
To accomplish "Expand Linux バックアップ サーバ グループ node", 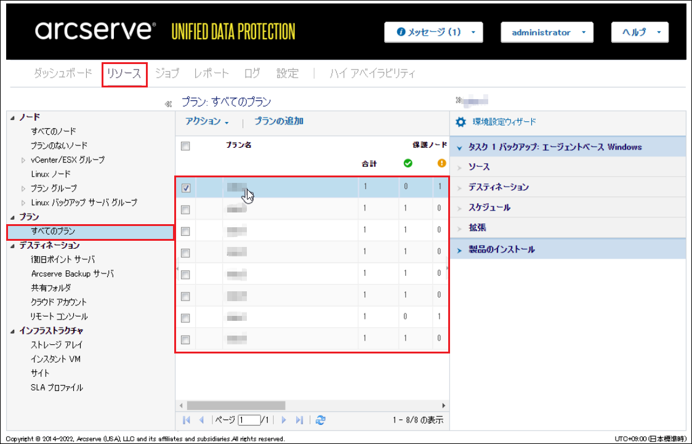I will pyautogui.click(x=23, y=203).
